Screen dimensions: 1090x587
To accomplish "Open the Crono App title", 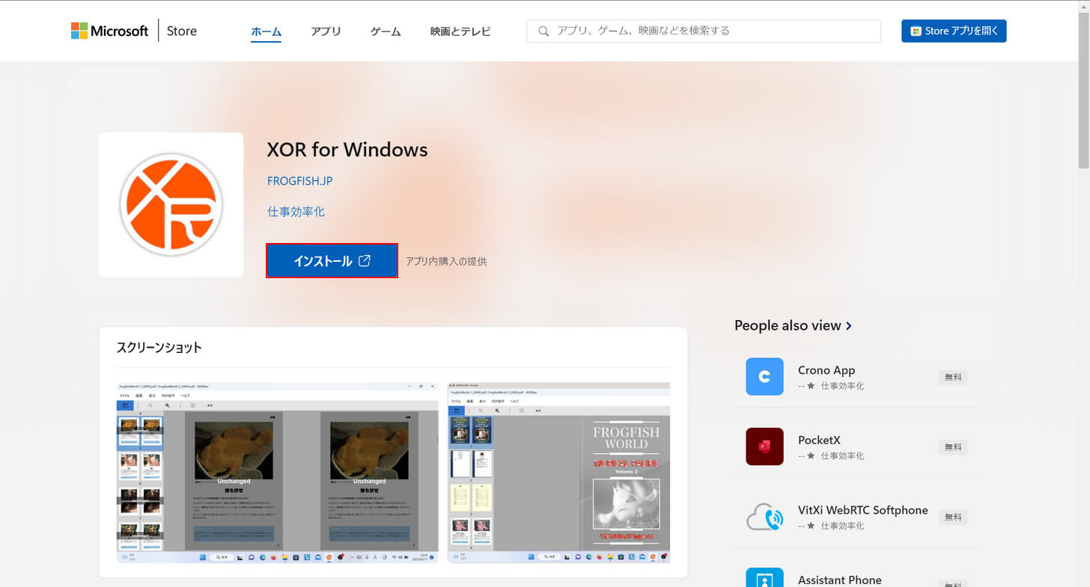I will pyautogui.click(x=826, y=370).
